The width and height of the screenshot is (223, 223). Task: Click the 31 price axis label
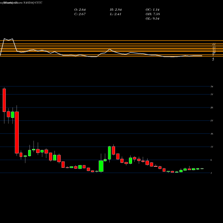[212, 95]
